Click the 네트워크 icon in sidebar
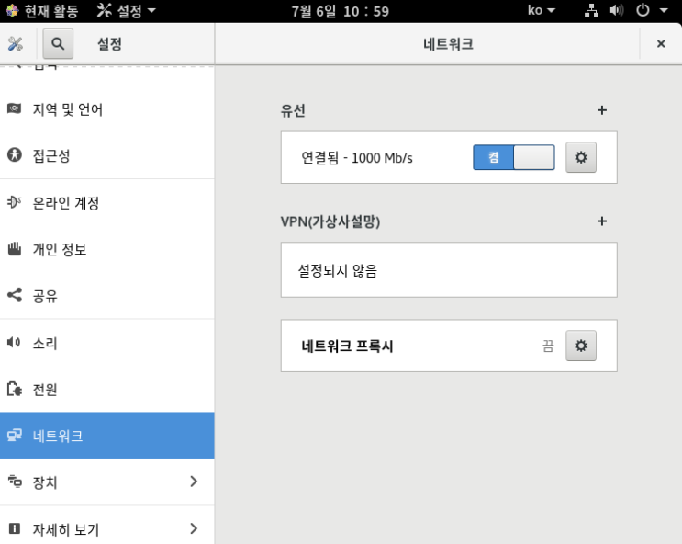This screenshot has width=682, height=544. (x=15, y=436)
